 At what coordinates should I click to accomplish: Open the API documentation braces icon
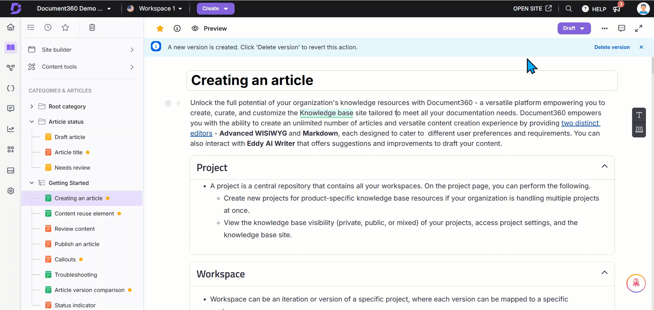(x=11, y=88)
